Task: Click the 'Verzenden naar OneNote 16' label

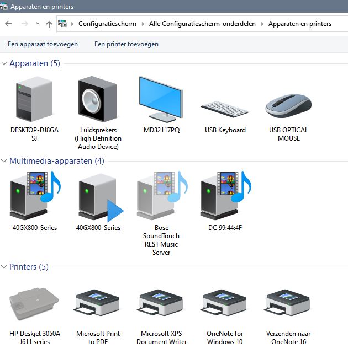Action: pyautogui.click(x=288, y=337)
